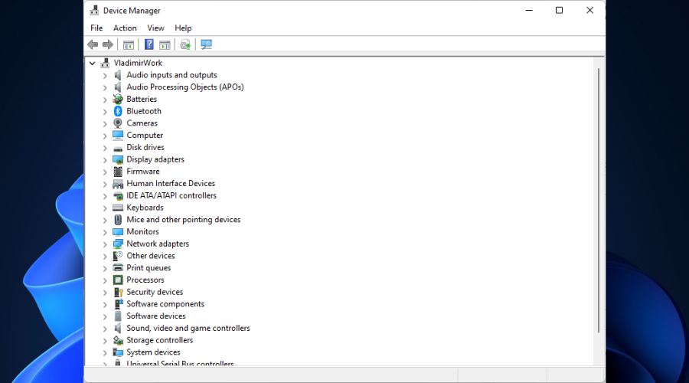Click the Disk drives icon

tap(118, 148)
